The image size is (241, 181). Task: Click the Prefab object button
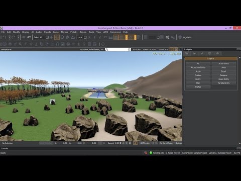[198, 87]
